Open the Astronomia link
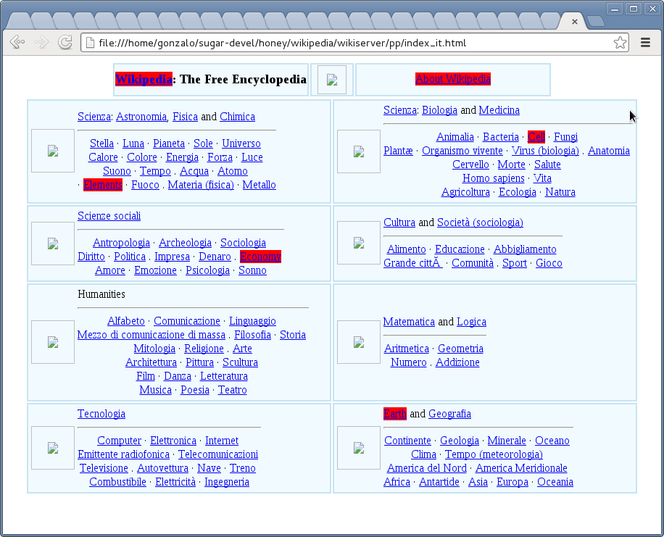The height and width of the screenshot is (537, 664). [141, 117]
